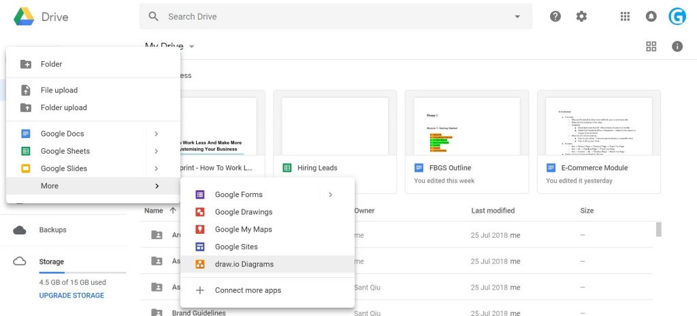Open the Help question mark icon

555,16
